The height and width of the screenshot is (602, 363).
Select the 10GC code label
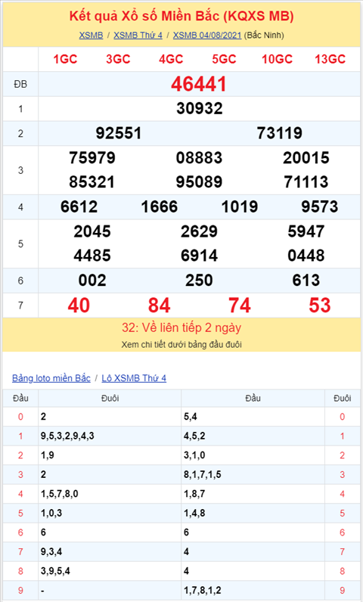tap(277, 59)
